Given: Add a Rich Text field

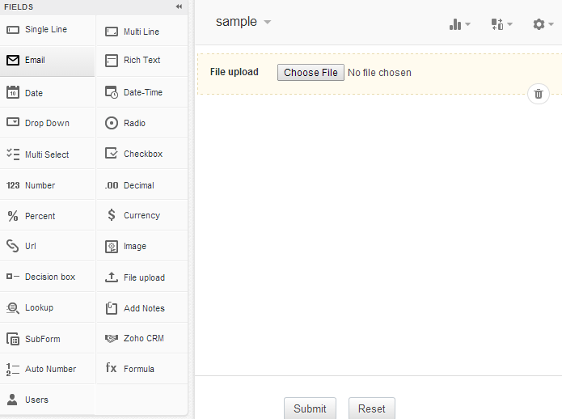Looking at the screenshot, I should [142, 61].
